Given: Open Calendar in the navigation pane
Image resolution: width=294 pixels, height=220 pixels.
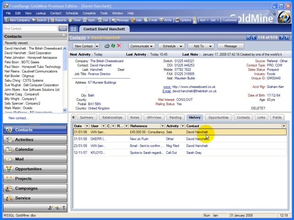Looking at the screenshot, I should (35, 149).
